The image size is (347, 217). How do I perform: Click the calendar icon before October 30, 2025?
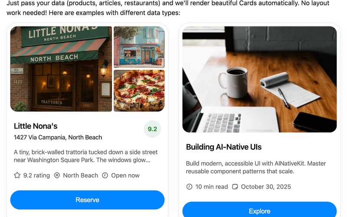235,187
